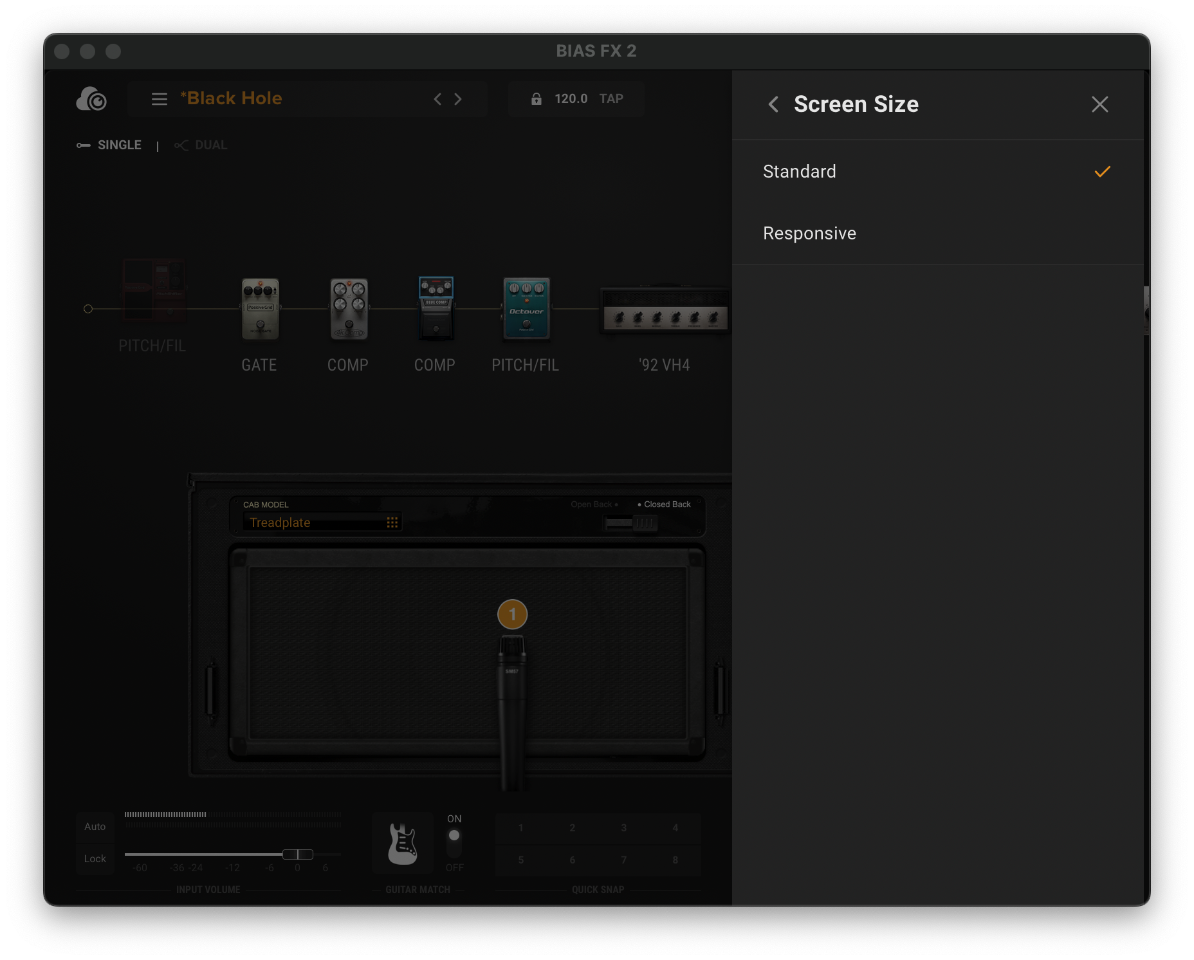1194x960 pixels.
Task: Go back from Screen Size panel
Action: pos(773,104)
